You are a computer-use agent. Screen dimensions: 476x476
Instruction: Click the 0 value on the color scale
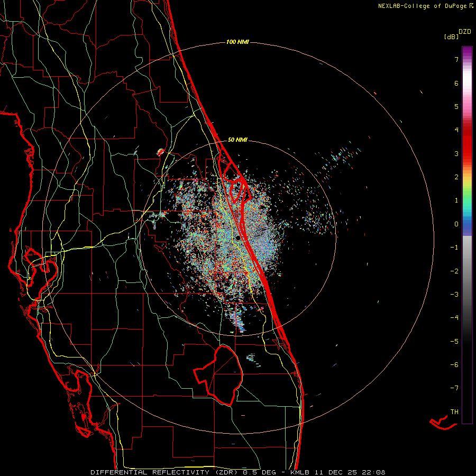[456, 224]
